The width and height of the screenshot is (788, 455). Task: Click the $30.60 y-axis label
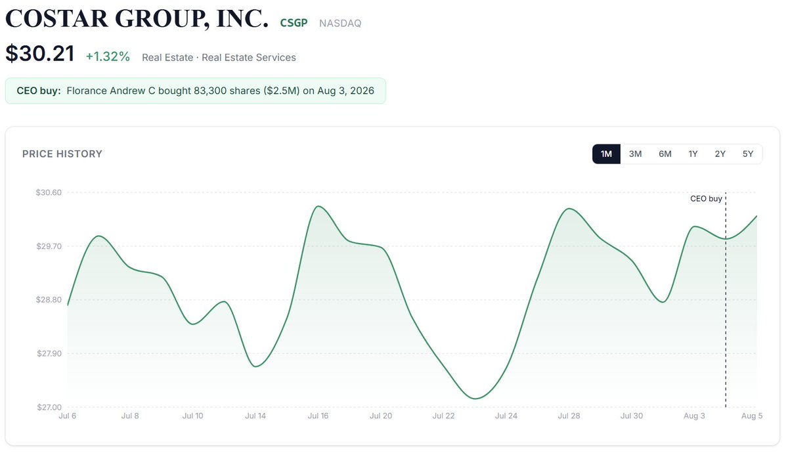pyautogui.click(x=49, y=192)
